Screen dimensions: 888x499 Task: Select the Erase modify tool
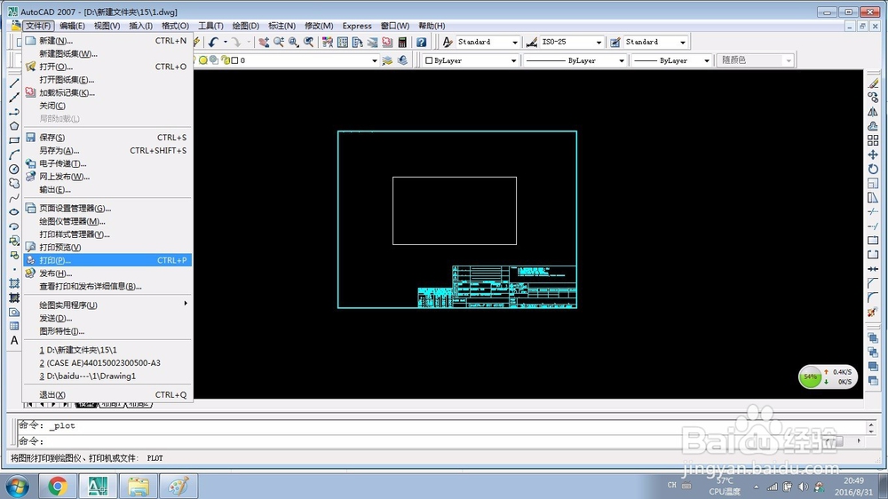873,83
